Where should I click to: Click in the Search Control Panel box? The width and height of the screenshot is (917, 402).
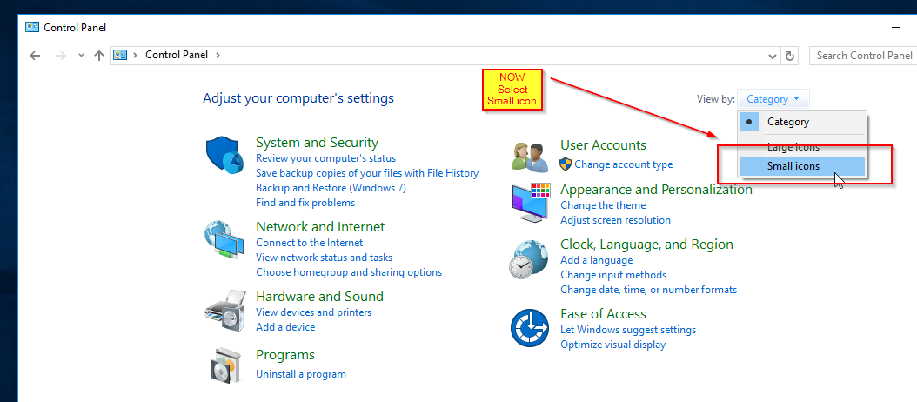coord(863,56)
